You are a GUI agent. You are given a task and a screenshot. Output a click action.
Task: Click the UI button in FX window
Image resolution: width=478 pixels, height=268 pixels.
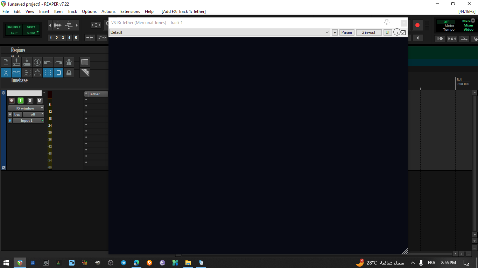click(387, 32)
